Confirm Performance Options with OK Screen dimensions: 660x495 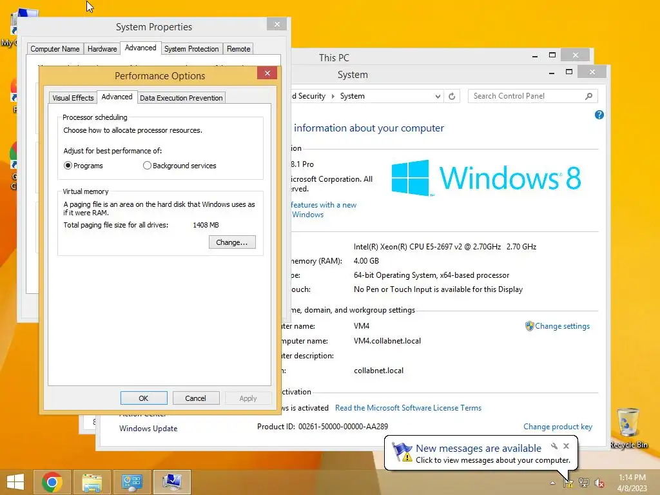[x=144, y=398]
